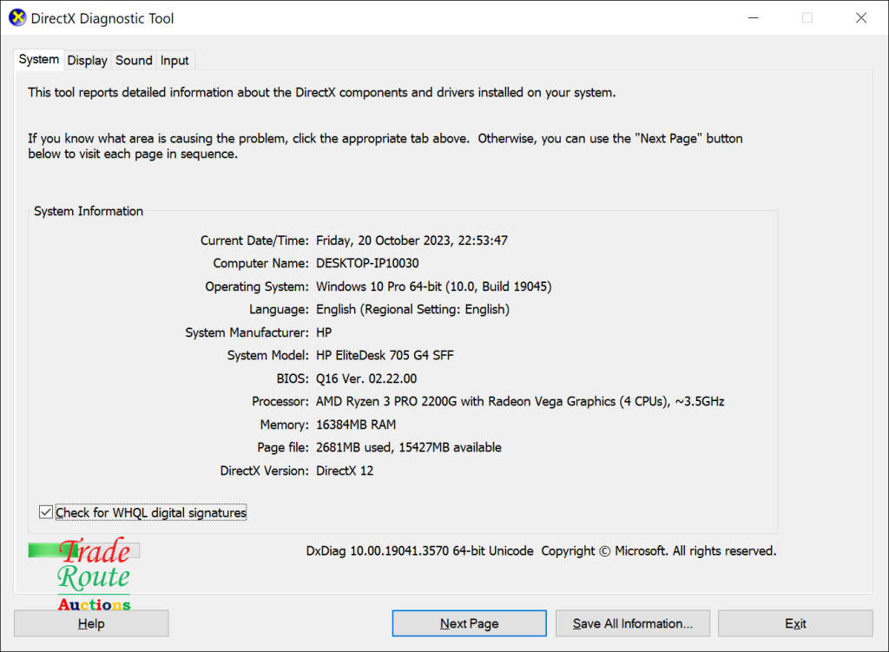The image size is (889, 652).
Task: Click the 16384MB RAM memory value
Action: pyautogui.click(x=357, y=425)
